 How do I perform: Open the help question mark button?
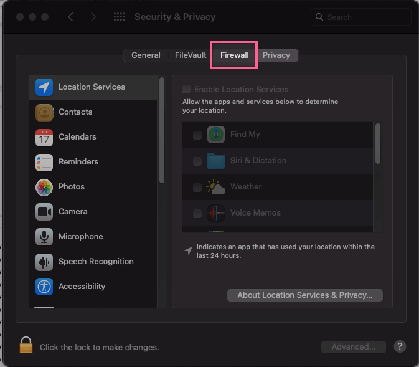pos(400,346)
